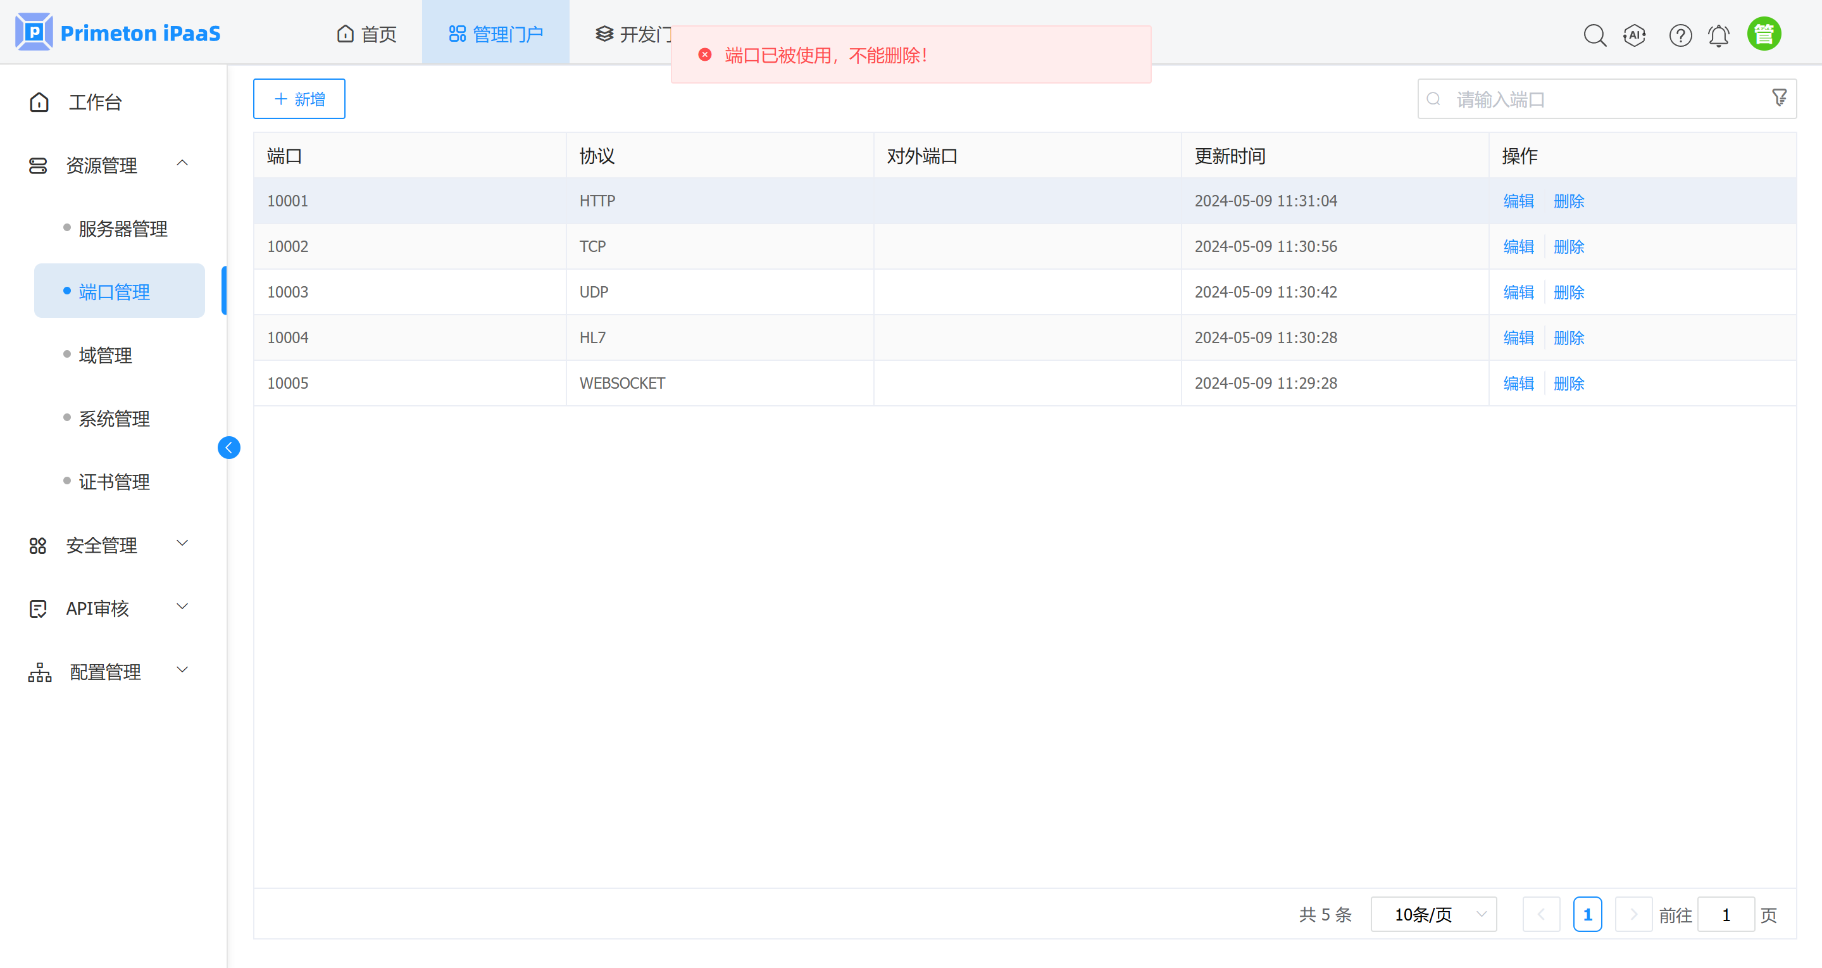Expand the API审核 sidebar section
The height and width of the screenshot is (968, 1822).
(97, 608)
